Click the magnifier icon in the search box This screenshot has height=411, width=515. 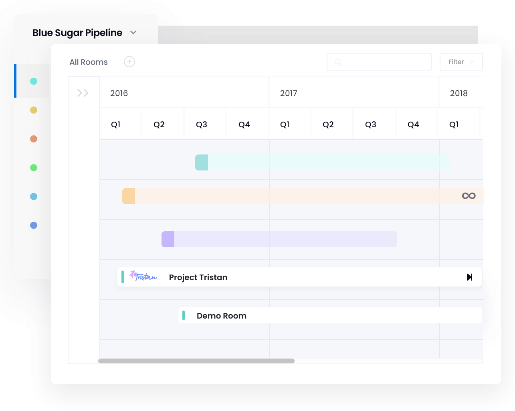pyautogui.click(x=338, y=62)
